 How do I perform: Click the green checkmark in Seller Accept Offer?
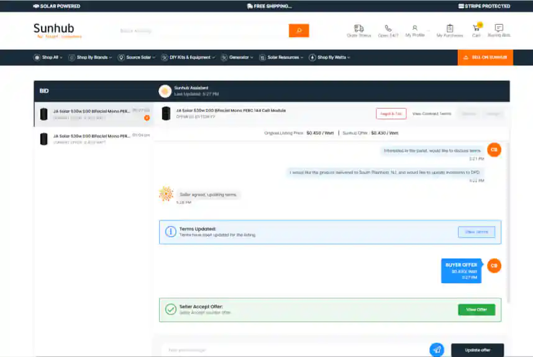pyautogui.click(x=171, y=309)
